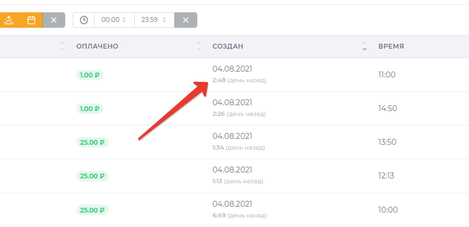Viewport: 469px width, 227px height.
Task: Select the 1.00 ₽ badge in 11:00 row
Action: point(89,75)
